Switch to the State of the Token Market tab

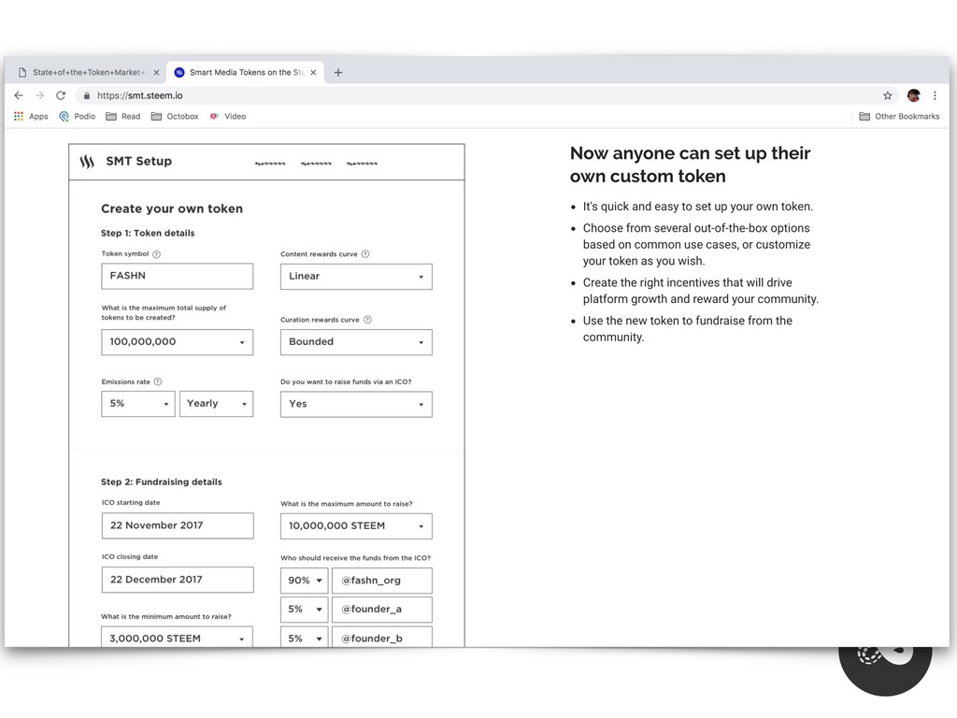coord(89,72)
